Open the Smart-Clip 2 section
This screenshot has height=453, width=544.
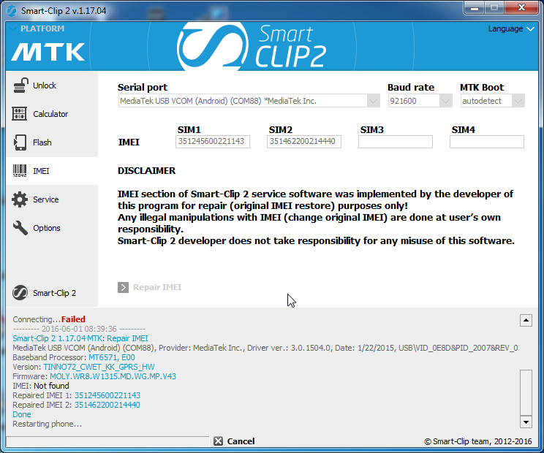pyautogui.click(x=54, y=293)
